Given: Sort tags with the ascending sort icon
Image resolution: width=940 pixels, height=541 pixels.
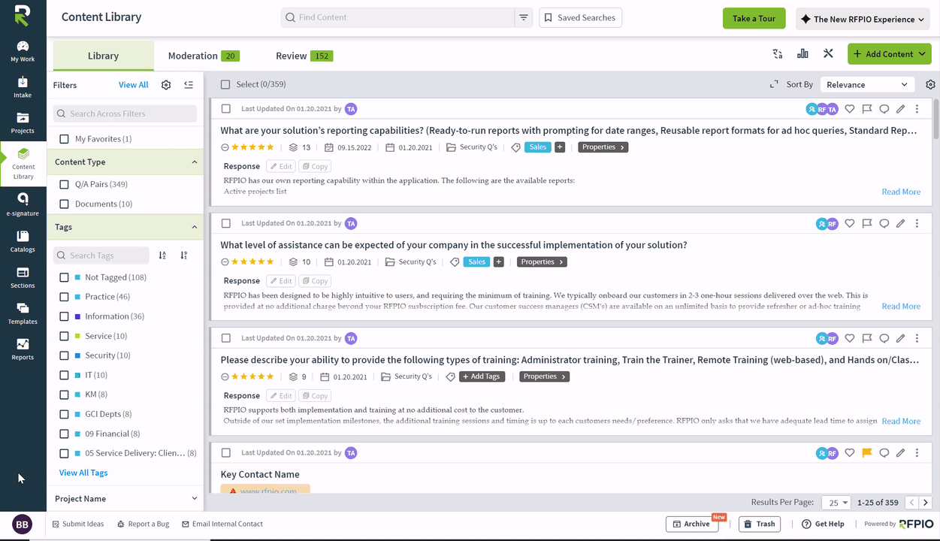Looking at the screenshot, I should [162, 255].
